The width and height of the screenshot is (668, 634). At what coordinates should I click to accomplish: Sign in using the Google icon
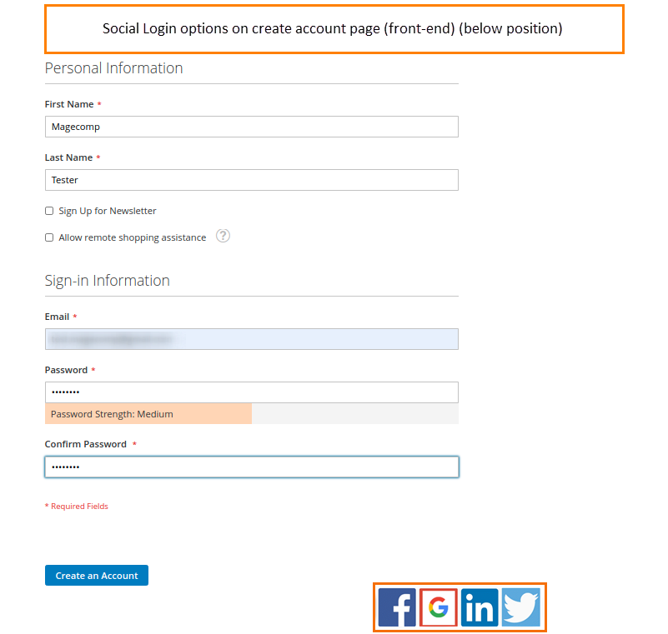[x=439, y=607]
